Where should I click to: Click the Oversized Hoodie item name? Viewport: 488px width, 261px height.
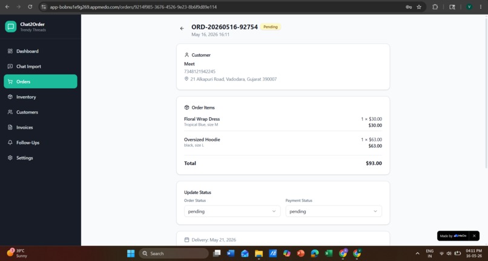pos(202,140)
